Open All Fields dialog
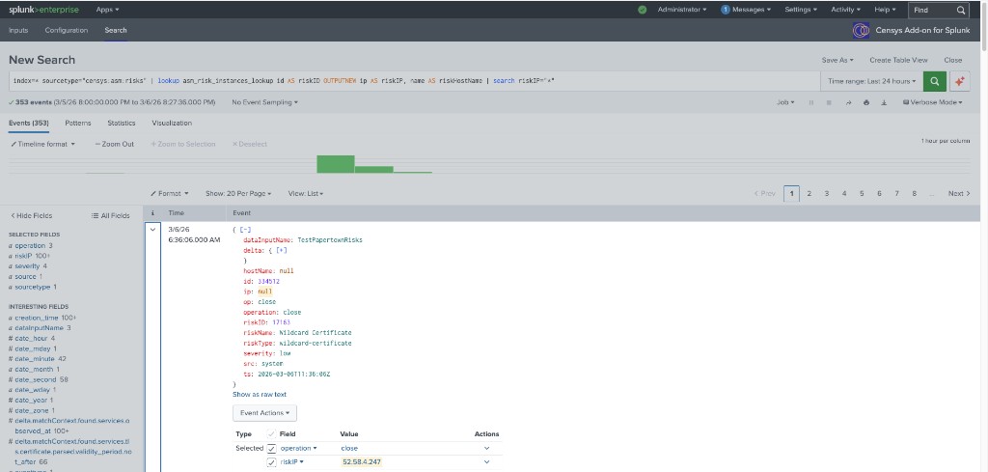988x472 pixels. click(110, 215)
